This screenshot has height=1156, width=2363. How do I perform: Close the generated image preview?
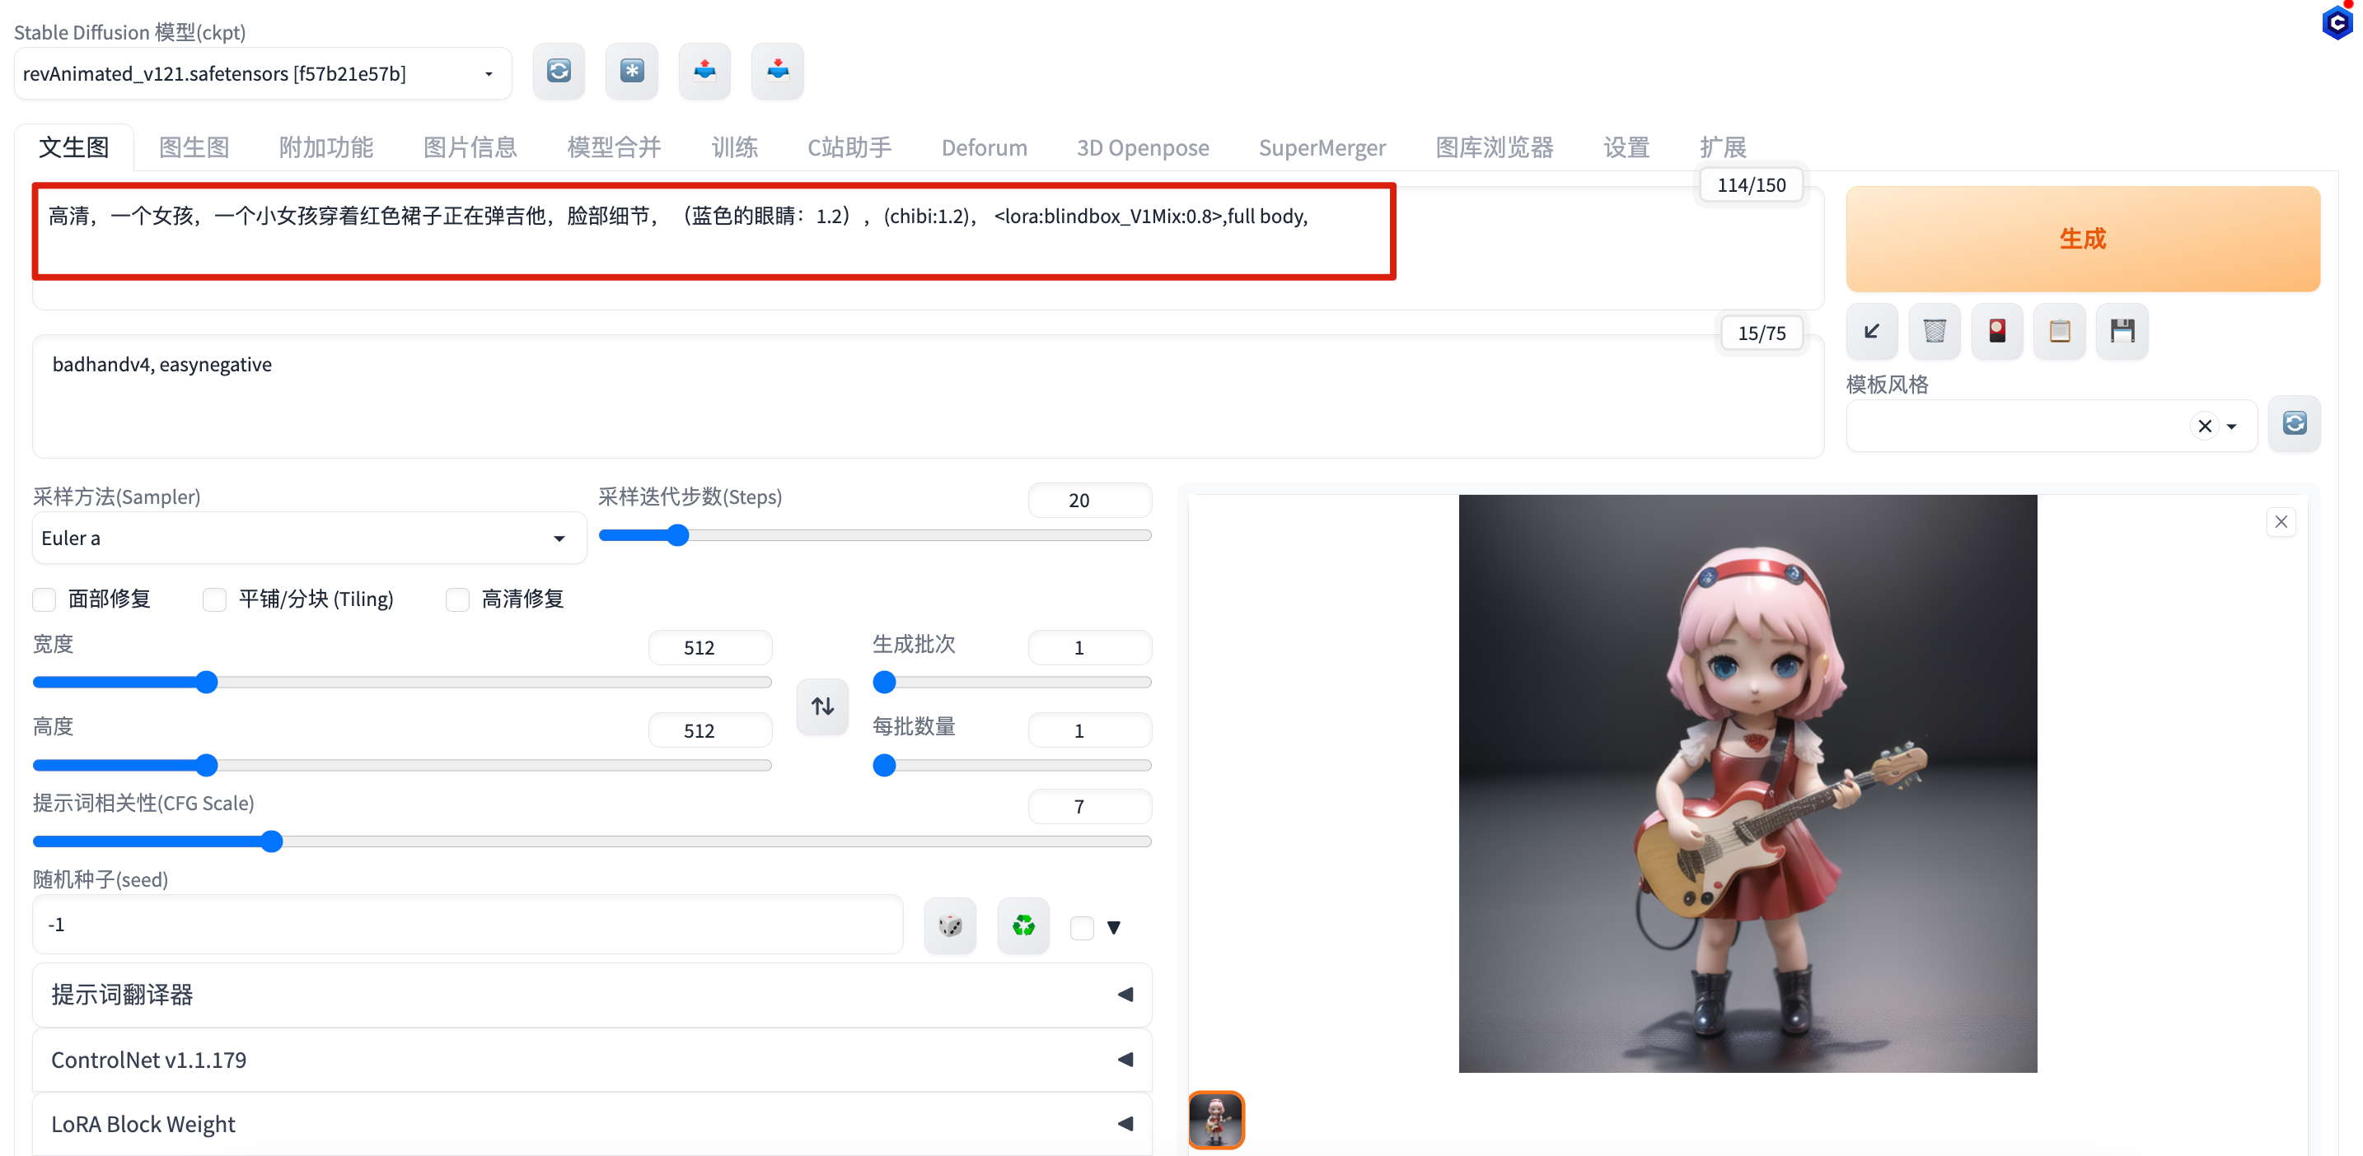2281,522
